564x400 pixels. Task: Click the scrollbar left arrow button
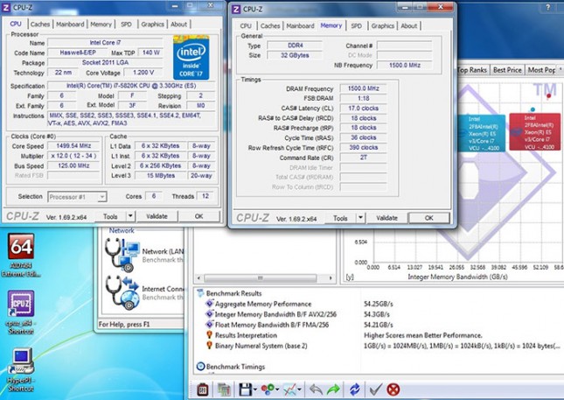click(x=198, y=278)
